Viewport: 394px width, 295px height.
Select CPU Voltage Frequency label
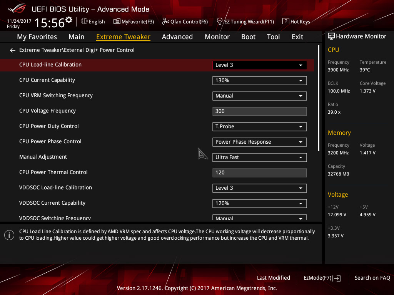click(x=47, y=111)
